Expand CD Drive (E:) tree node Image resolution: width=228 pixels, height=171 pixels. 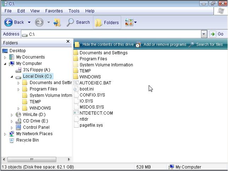12,121
